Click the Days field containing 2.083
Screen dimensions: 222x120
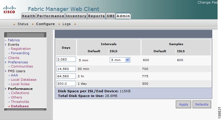coord(66,59)
